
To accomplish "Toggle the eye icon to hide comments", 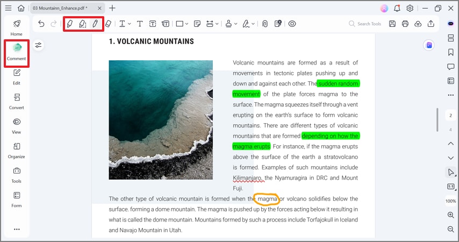I will [x=292, y=24].
